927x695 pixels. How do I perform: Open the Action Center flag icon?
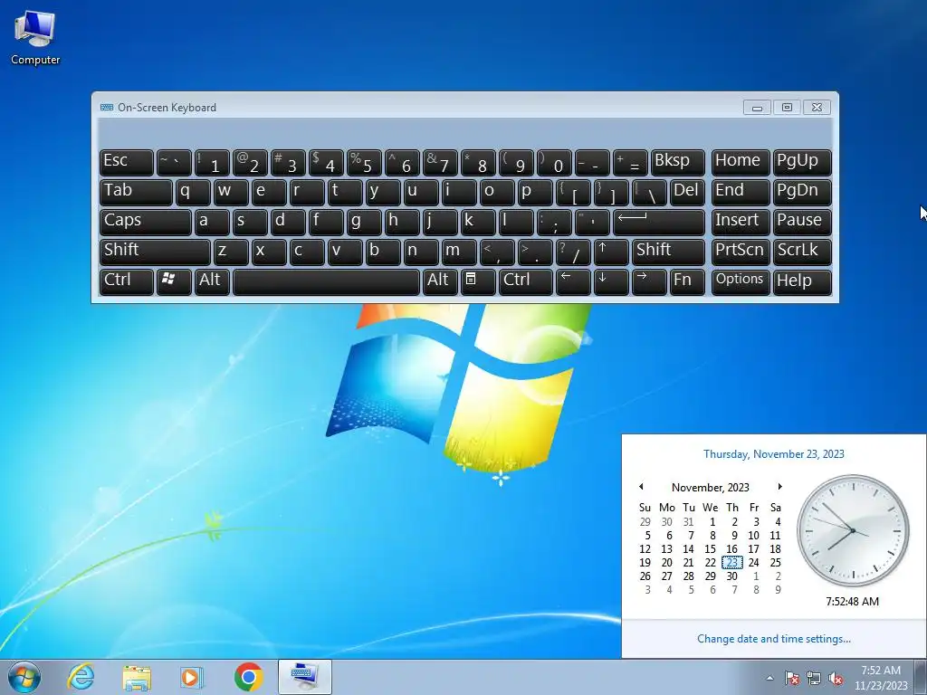(x=792, y=678)
